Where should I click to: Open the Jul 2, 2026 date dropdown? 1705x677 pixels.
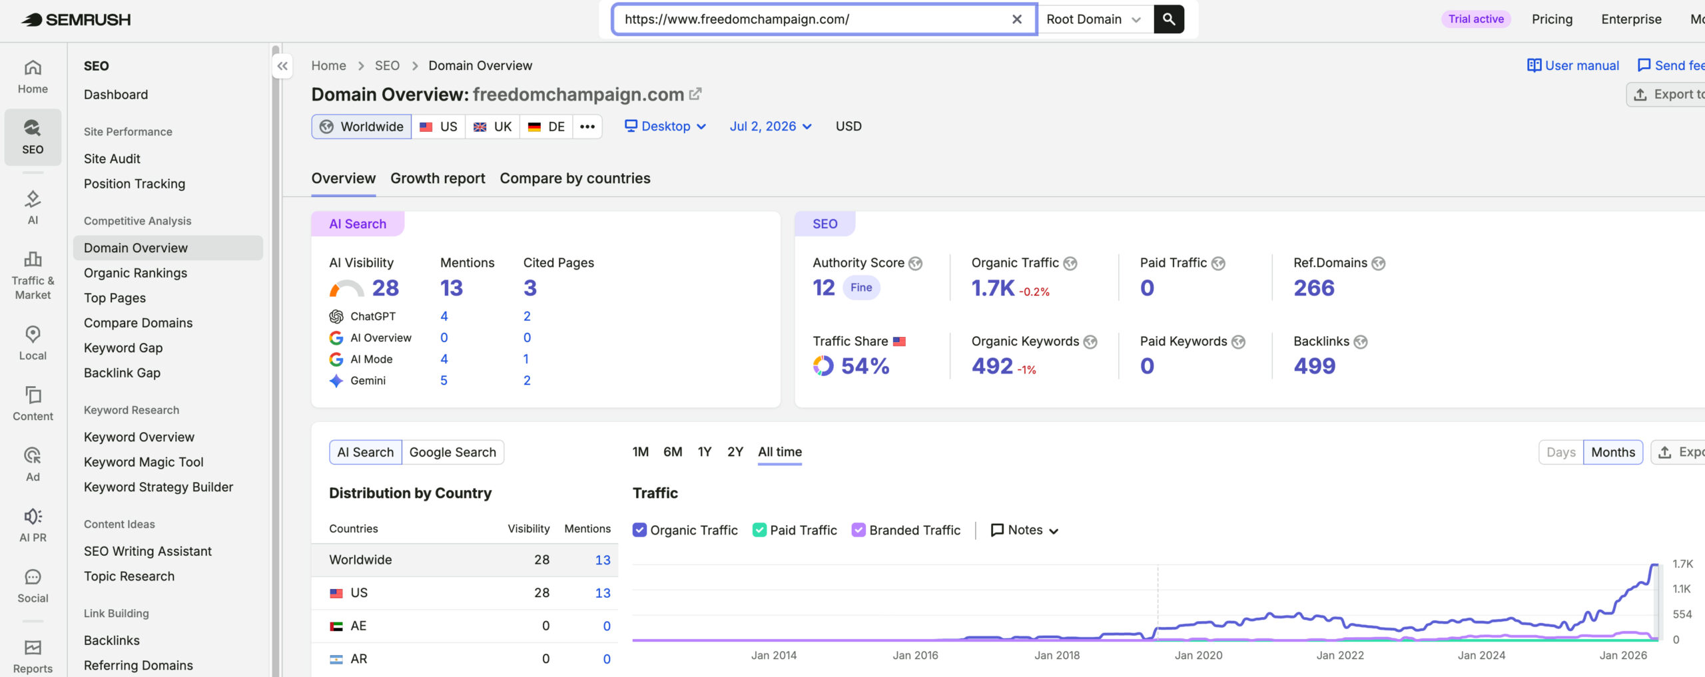point(771,126)
